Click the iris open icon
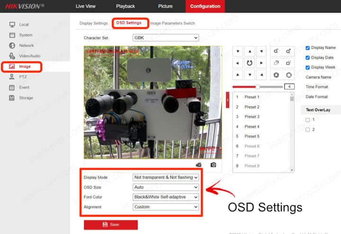The image size is (341, 234). click(x=276, y=75)
